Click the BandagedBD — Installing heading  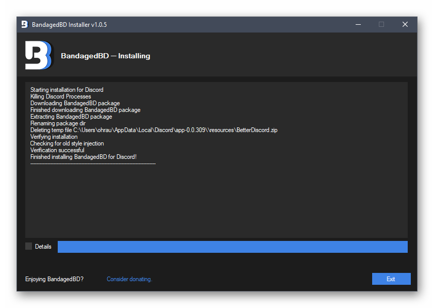click(x=105, y=56)
